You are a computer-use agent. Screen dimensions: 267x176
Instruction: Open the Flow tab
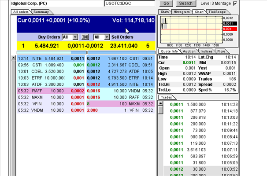[221, 51]
